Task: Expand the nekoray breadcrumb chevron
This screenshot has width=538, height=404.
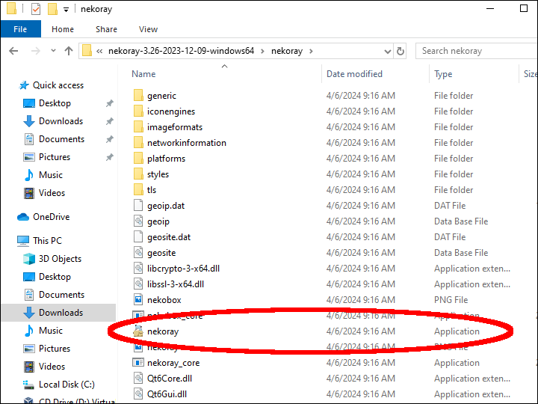Action: coord(311,51)
